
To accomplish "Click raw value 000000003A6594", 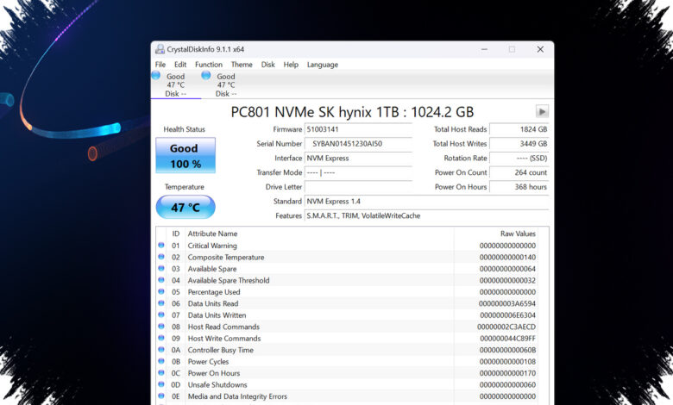I will coord(506,303).
